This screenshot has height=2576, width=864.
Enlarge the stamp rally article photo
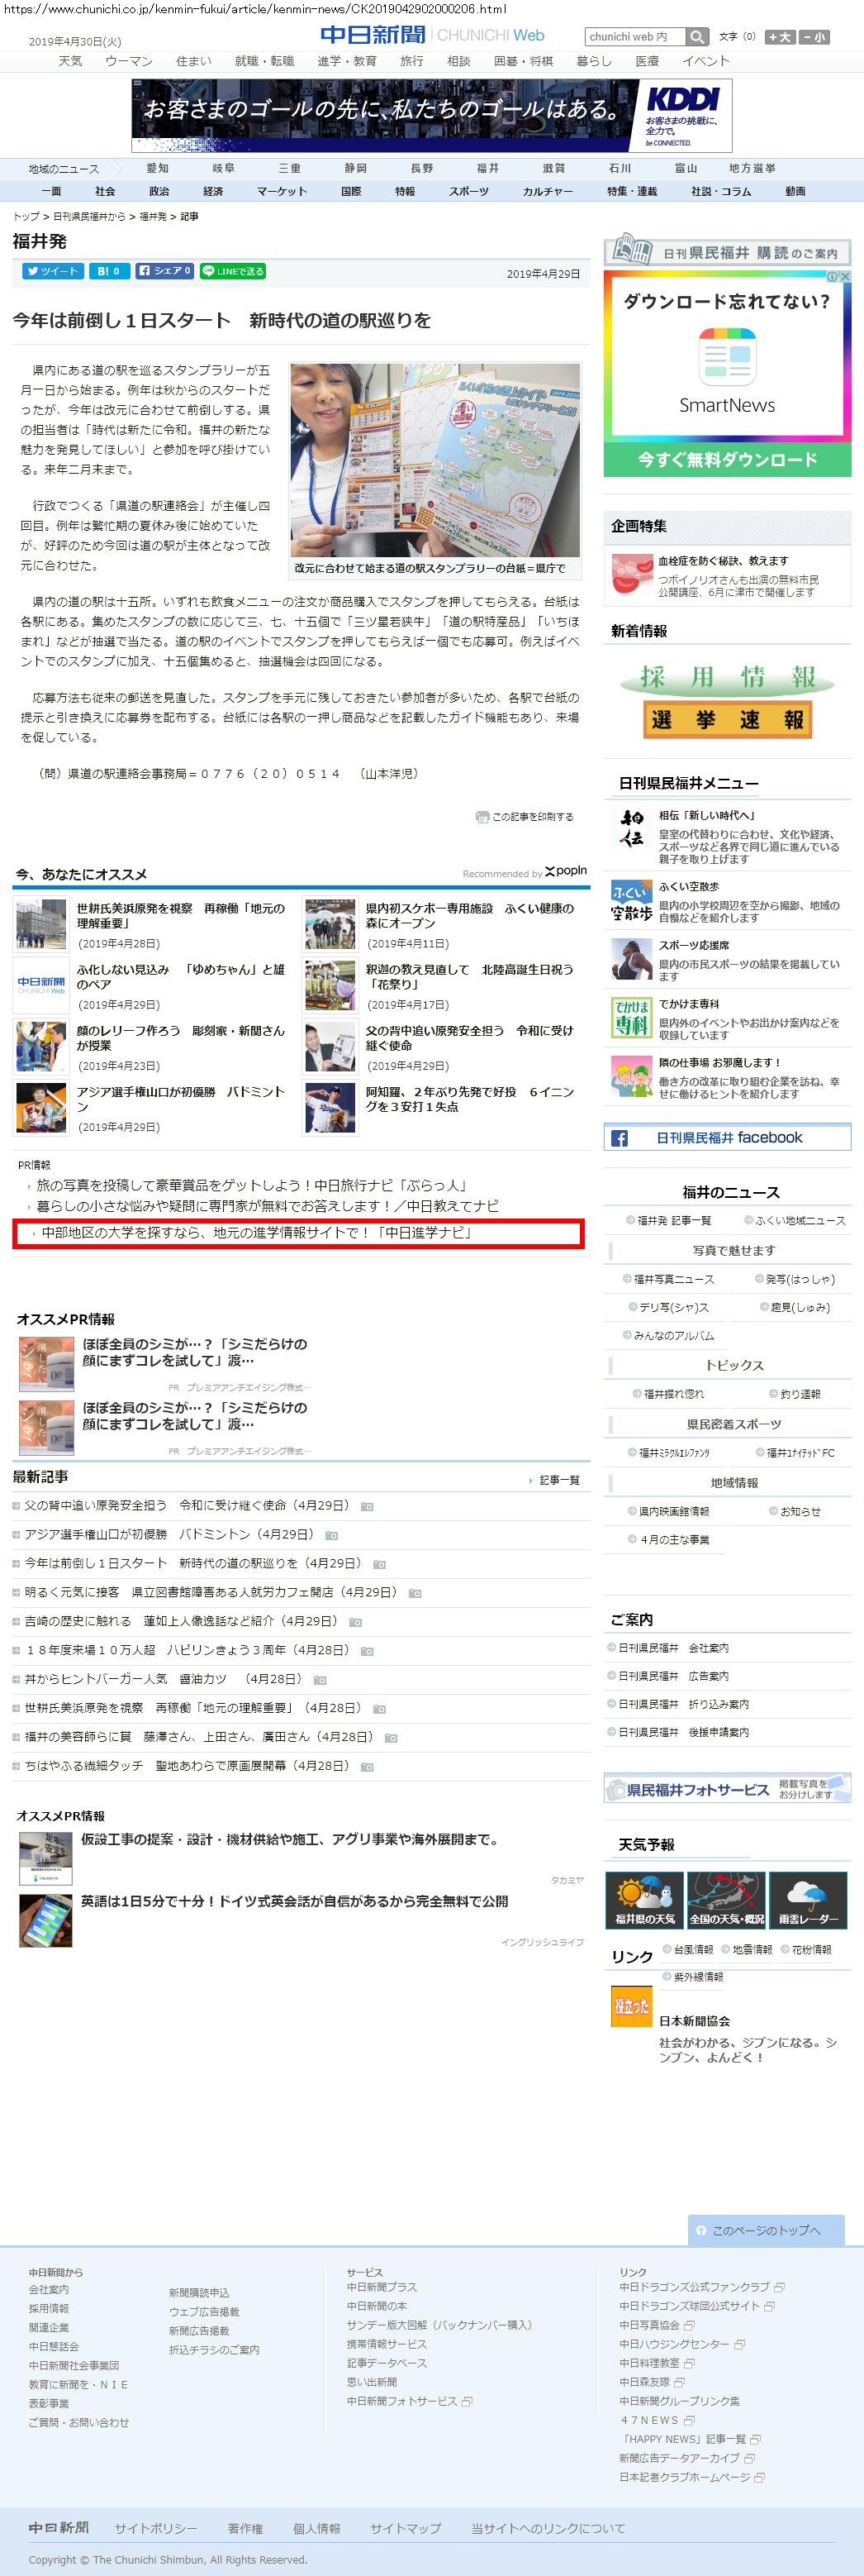coord(434,460)
